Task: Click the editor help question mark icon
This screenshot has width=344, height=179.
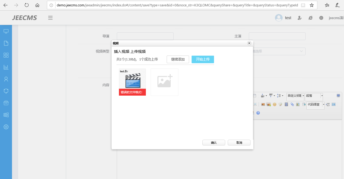Action: coord(258,113)
